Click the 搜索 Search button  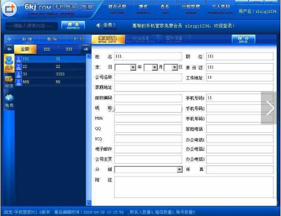click(73, 25)
